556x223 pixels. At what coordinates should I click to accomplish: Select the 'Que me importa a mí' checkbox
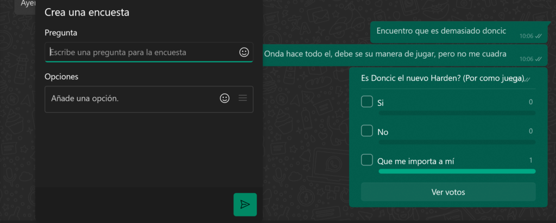tap(367, 160)
